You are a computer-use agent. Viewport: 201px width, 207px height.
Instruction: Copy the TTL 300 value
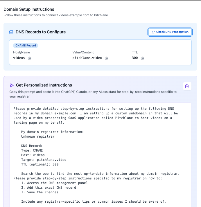pos(142,58)
